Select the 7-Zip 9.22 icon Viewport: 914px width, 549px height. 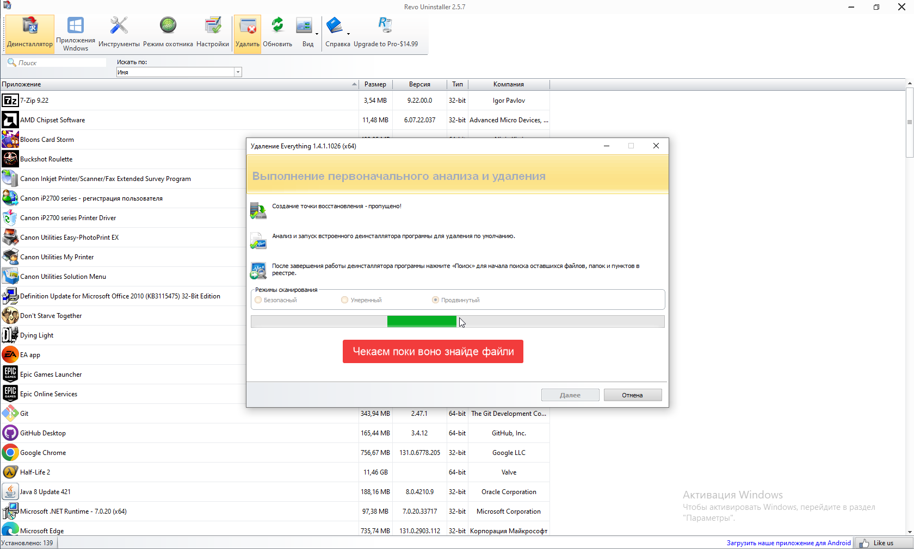(10, 101)
